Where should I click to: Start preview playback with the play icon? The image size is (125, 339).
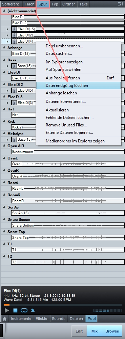point(7,310)
